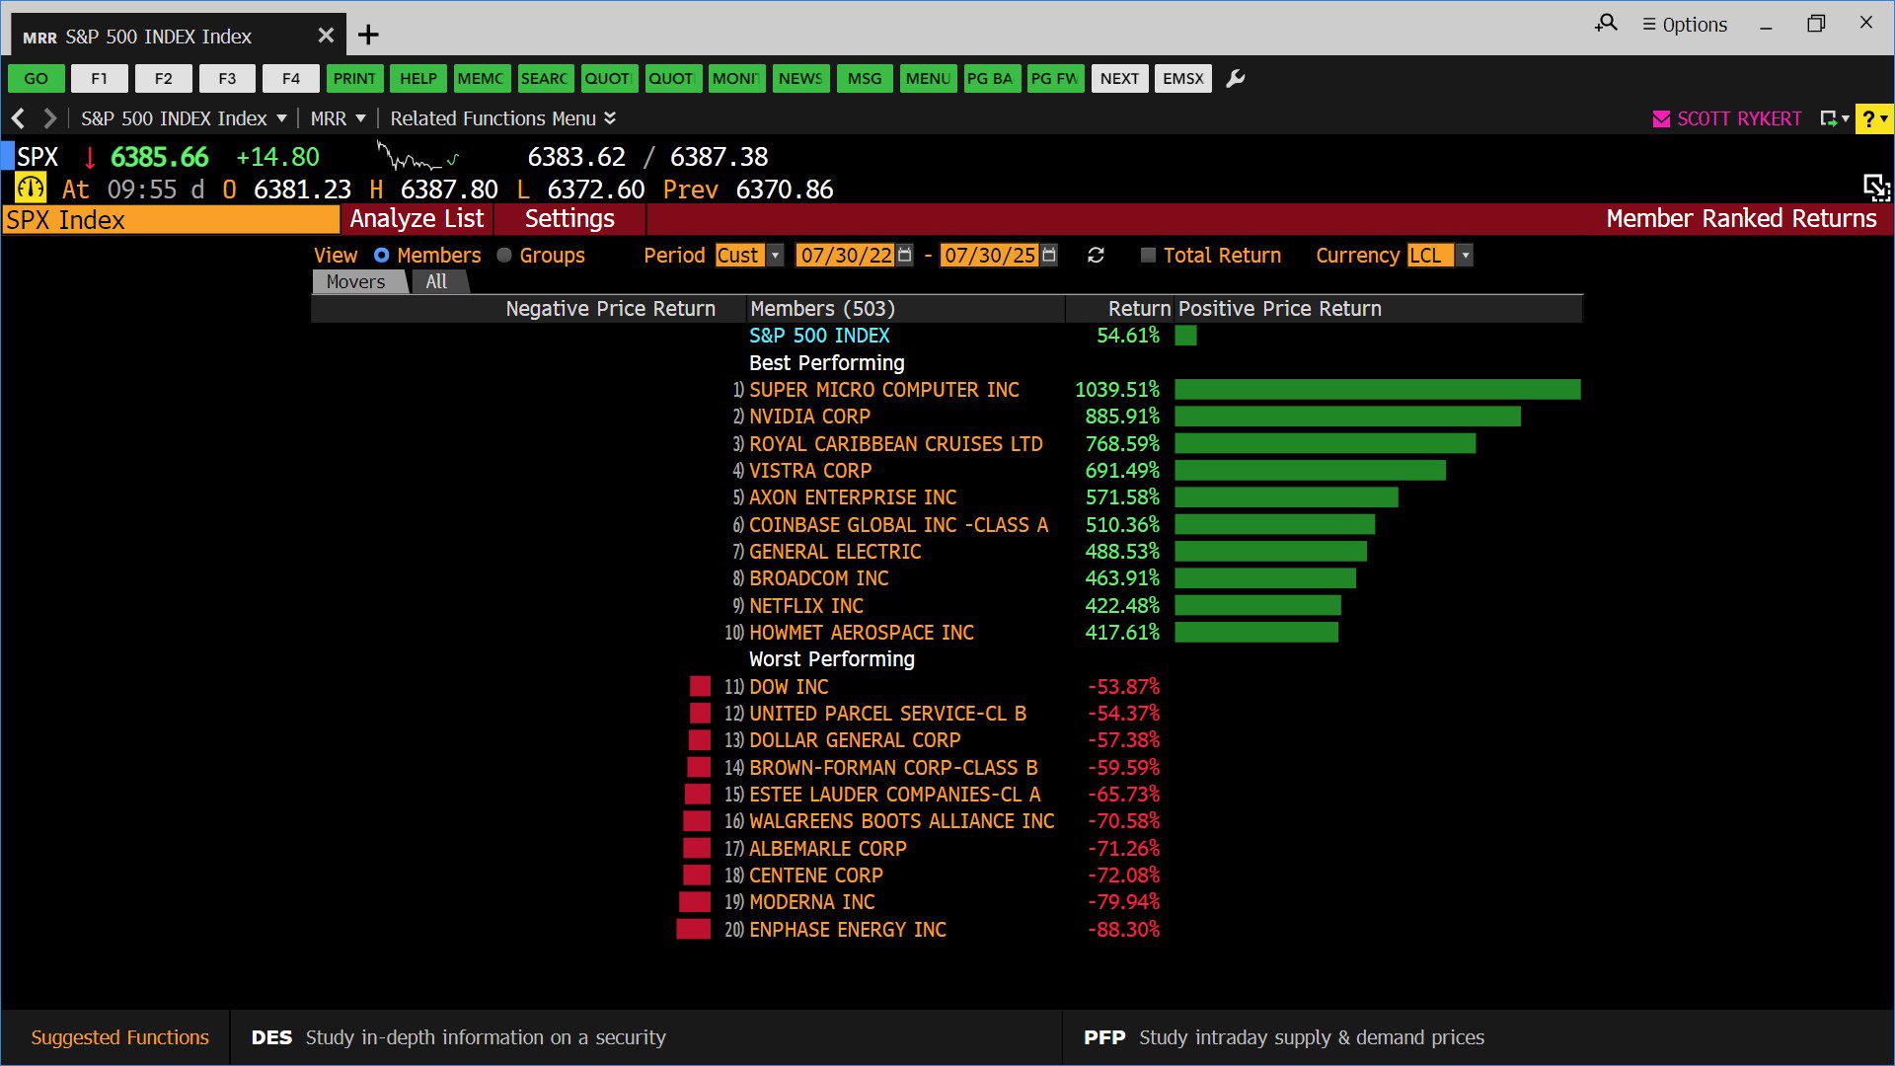Click the NEWS button
The width and height of the screenshot is (1895, 1066).
tap(800, 79)
